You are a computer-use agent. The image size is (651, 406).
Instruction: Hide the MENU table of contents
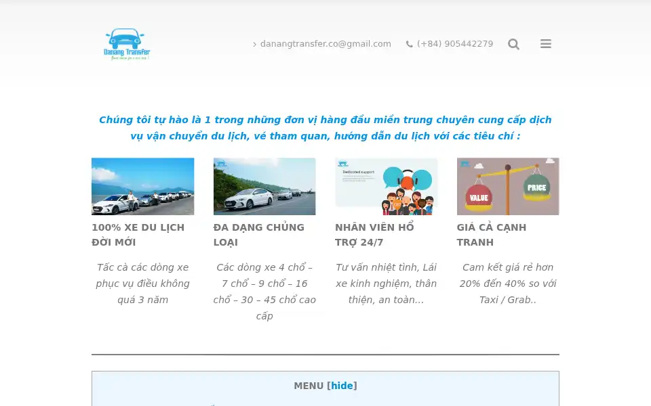coord(342,386)
